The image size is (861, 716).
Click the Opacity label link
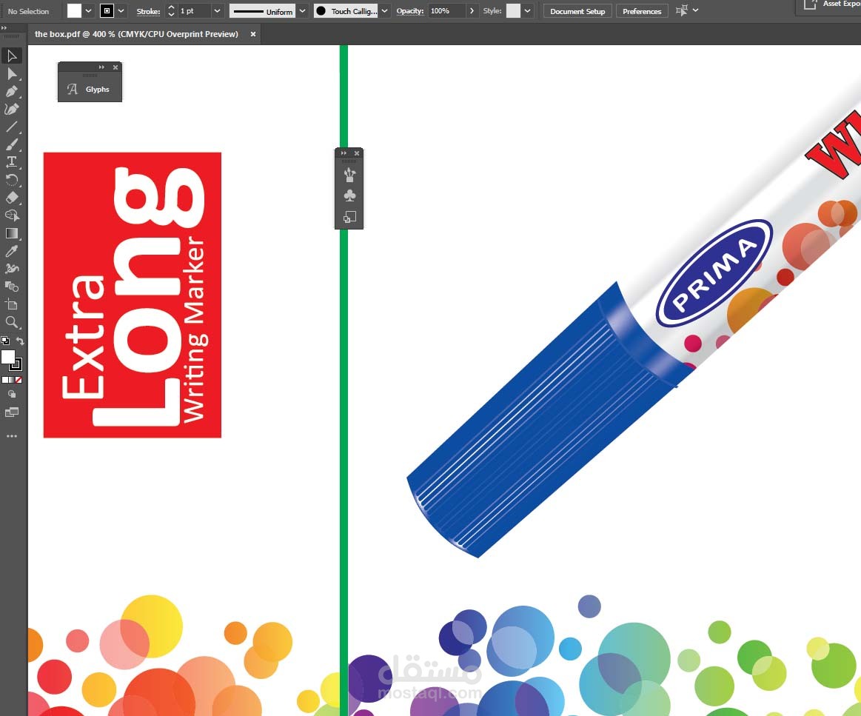410,11
